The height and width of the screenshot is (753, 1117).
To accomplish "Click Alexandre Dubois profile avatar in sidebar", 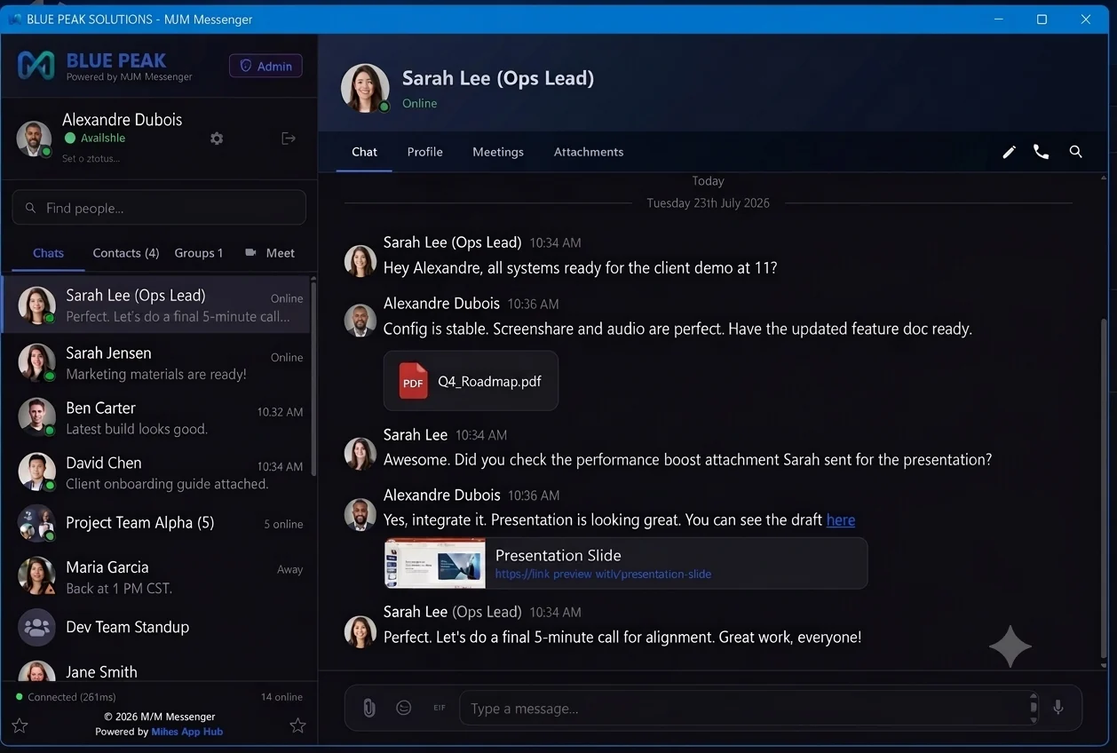I will pyautogui.click(x=34, y=139).
